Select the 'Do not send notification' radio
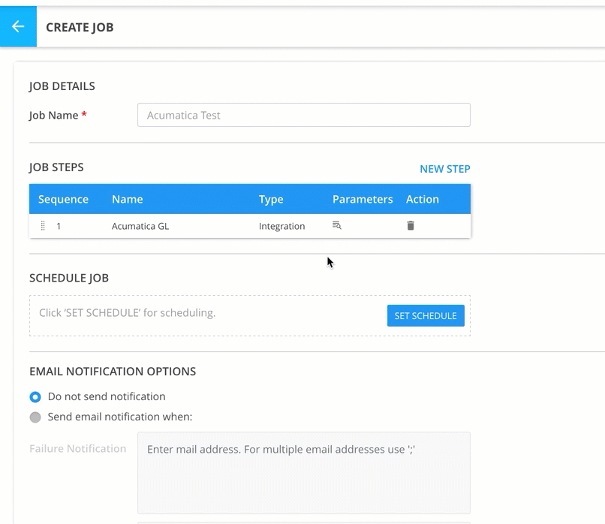The width and height of the screenshot is (605, 524). (35, 397)
